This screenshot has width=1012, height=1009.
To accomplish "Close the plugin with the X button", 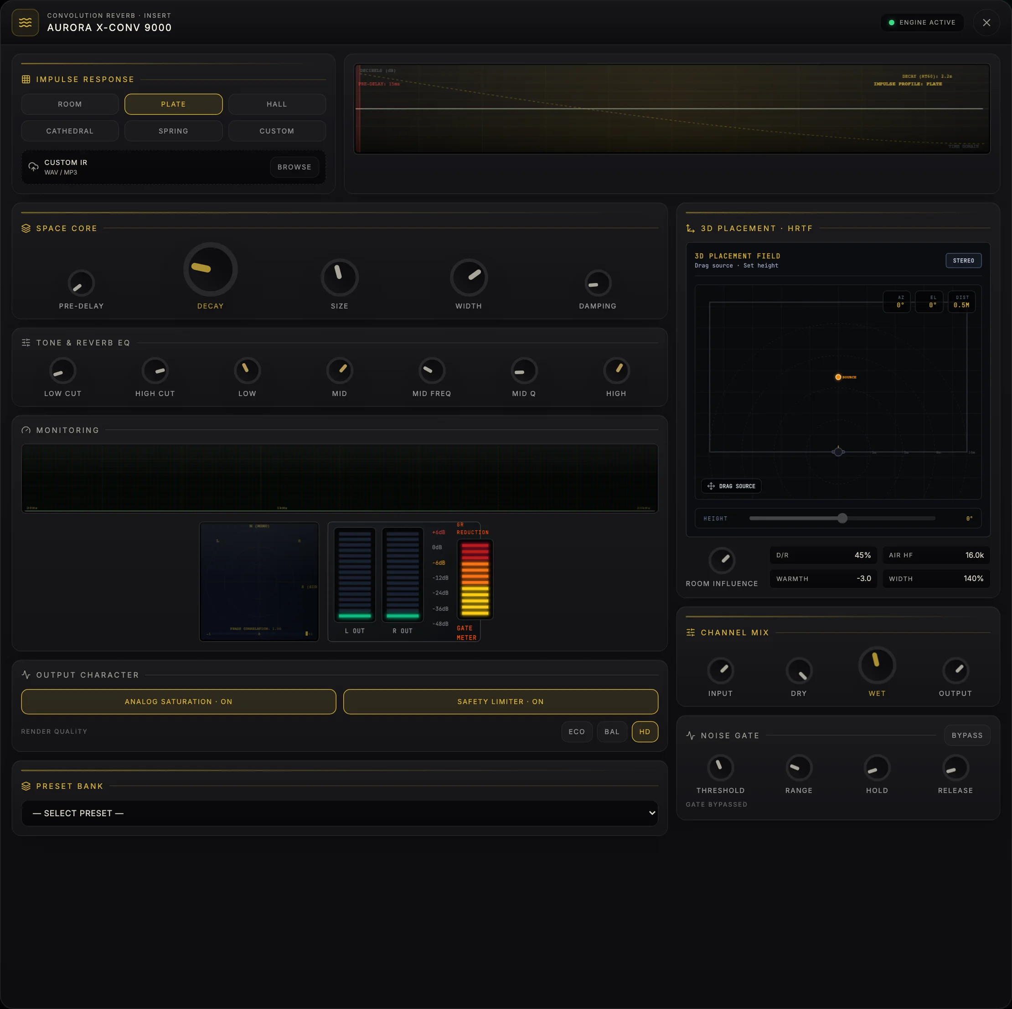I will click(x=986, y=22).
